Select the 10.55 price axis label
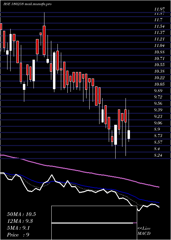 (x=159, y=65)
